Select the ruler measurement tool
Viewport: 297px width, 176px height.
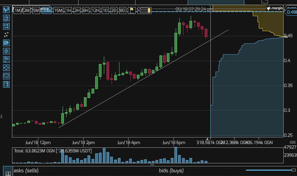click(x=6, y=84)
